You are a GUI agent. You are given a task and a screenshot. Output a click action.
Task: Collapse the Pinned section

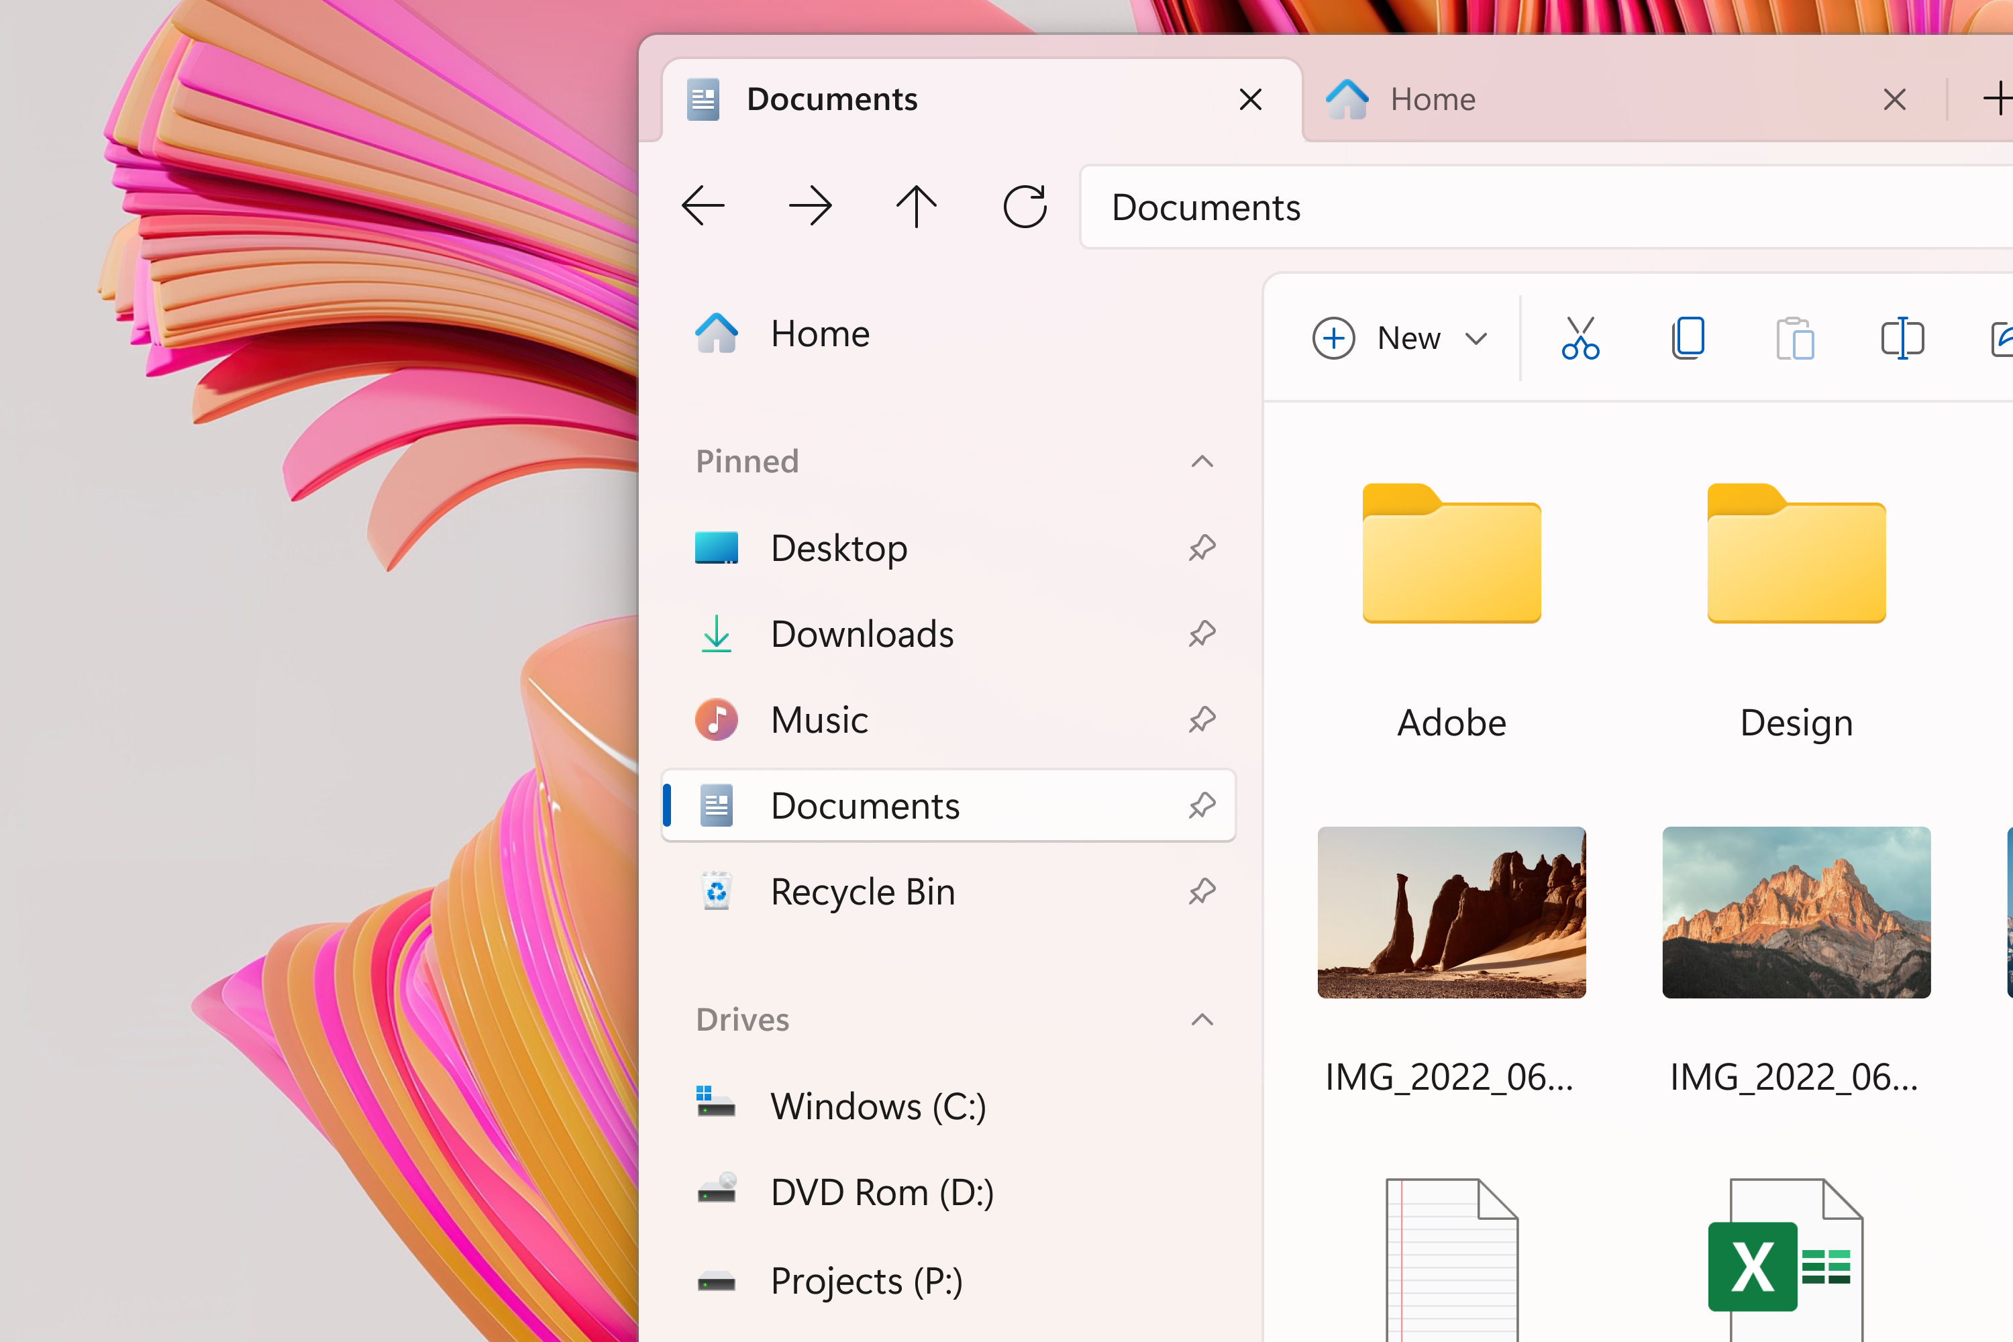1202,462
